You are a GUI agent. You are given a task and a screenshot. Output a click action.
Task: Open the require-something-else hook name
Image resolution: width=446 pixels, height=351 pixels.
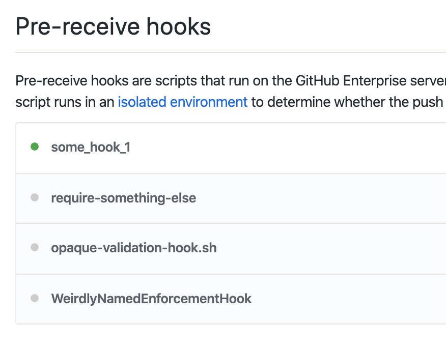pos(123,198)
